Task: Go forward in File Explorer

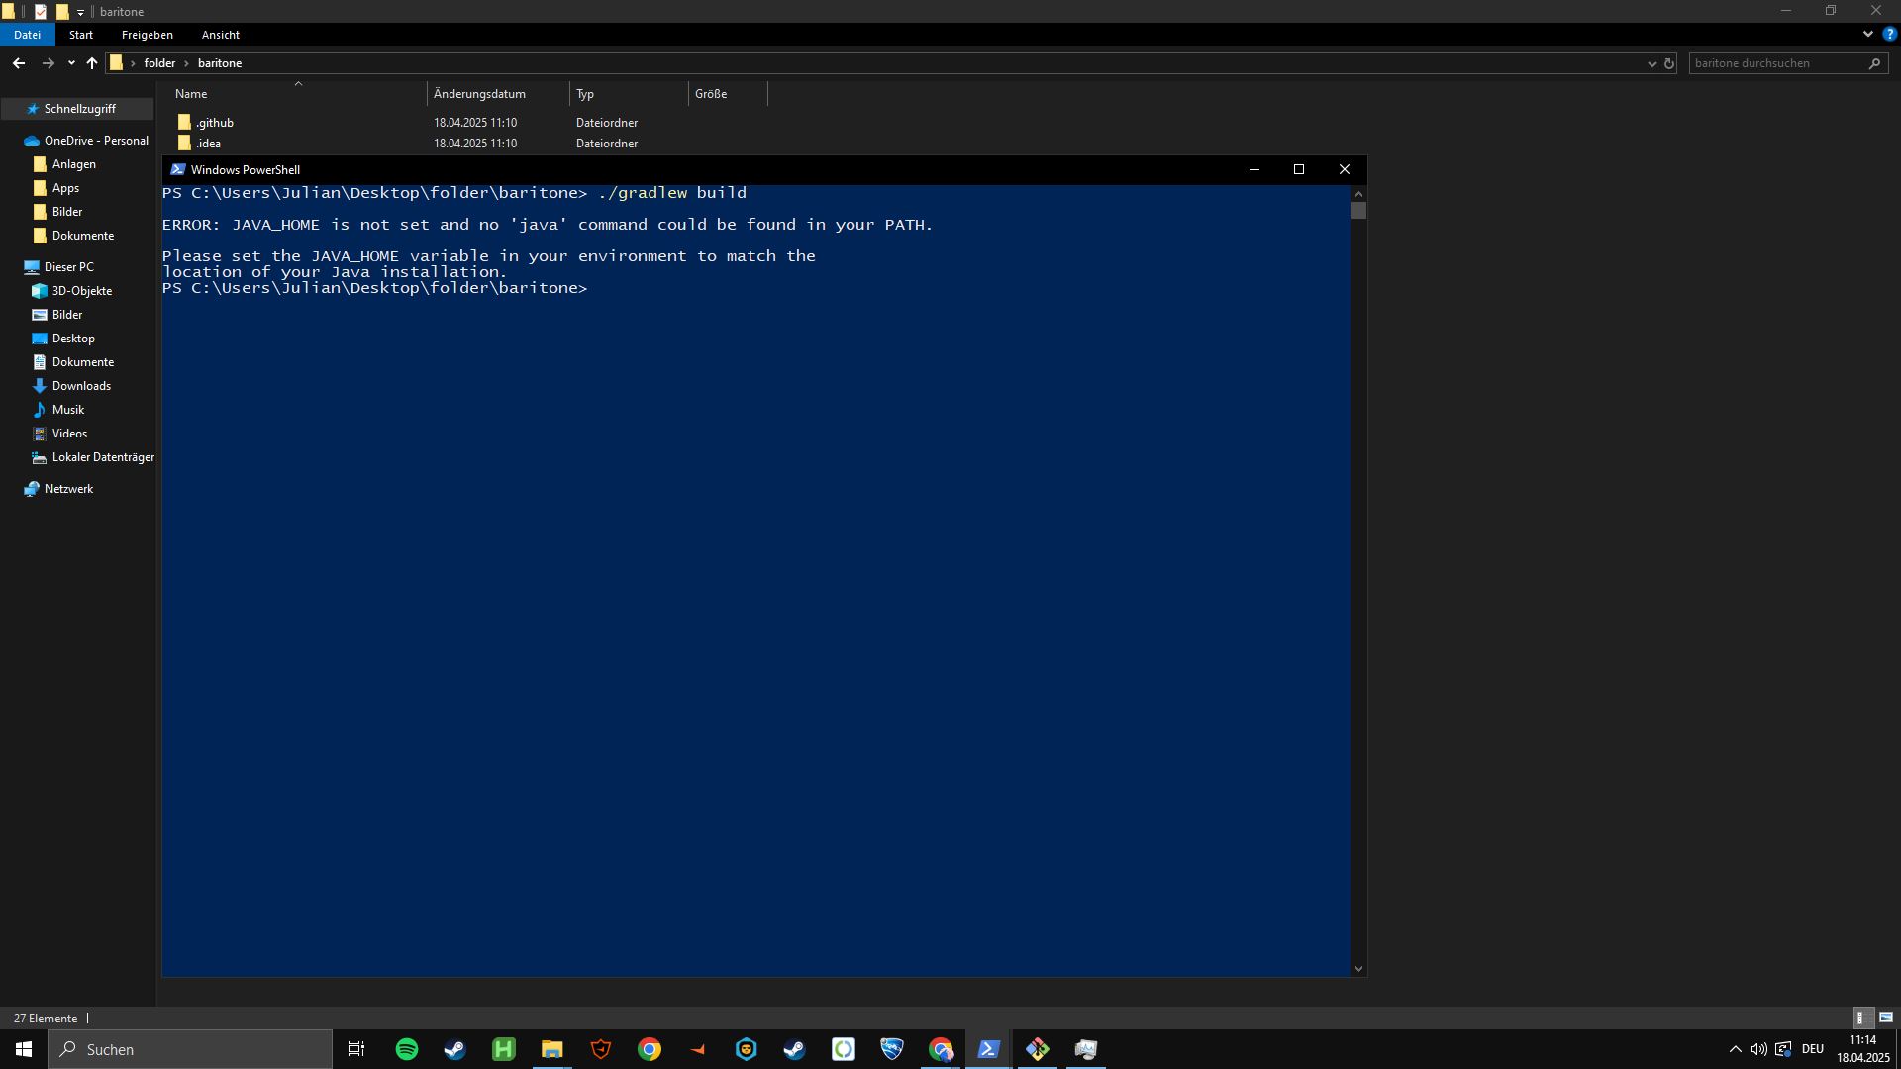Action: click(x=48, y=63)
